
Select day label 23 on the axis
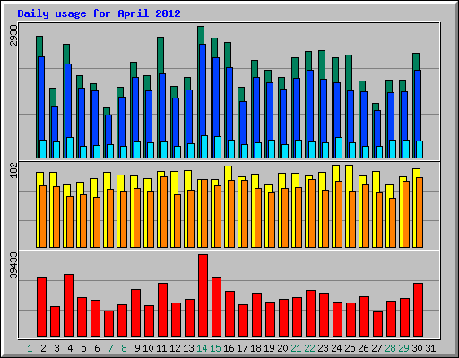click(x=323, y=348)
